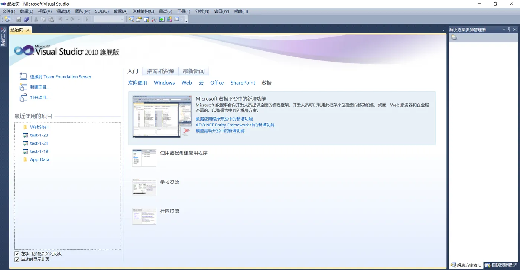
Task: Switch to the 最新新闻 tab
Action: coord(194,71)
